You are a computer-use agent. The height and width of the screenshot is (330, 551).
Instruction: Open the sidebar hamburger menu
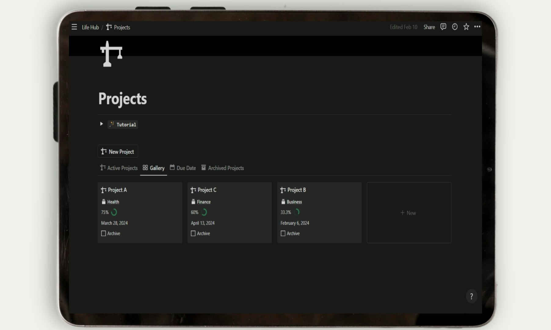74,27
